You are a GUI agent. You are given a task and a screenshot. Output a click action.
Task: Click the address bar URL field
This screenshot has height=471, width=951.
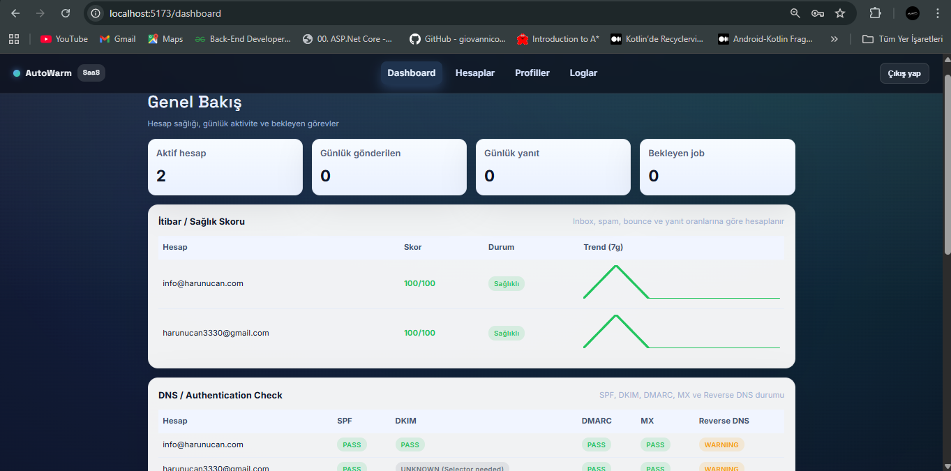[x=419, y=13]
